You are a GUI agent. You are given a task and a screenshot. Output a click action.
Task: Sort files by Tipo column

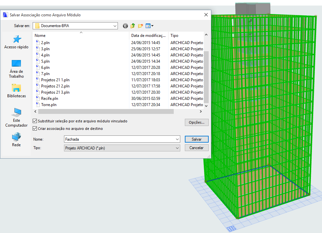click(x=186, y=36)
